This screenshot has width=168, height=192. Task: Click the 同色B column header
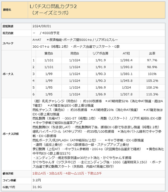coord(75,54)
